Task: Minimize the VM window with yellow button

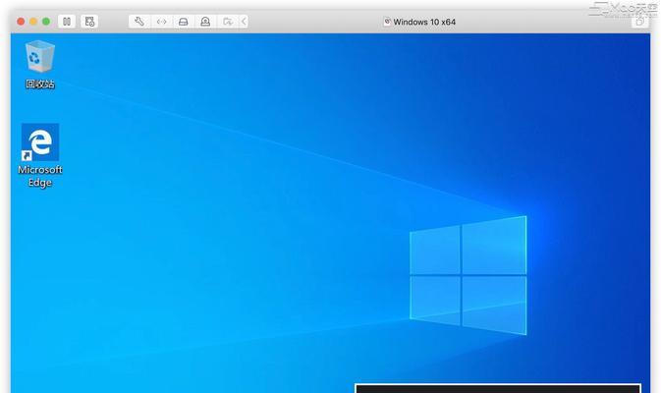Action: point(33,22)
